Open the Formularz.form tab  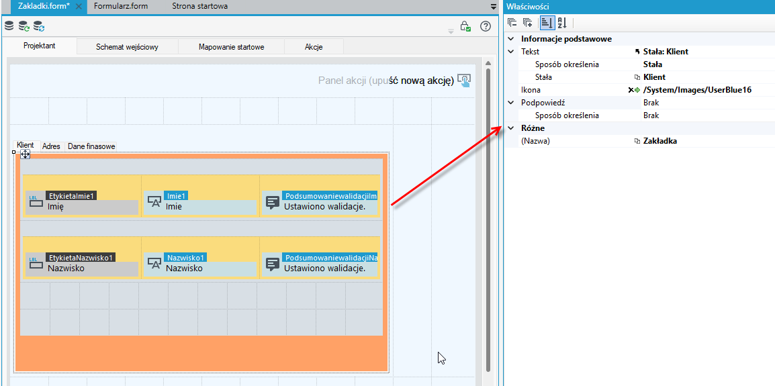pos(120,6)
